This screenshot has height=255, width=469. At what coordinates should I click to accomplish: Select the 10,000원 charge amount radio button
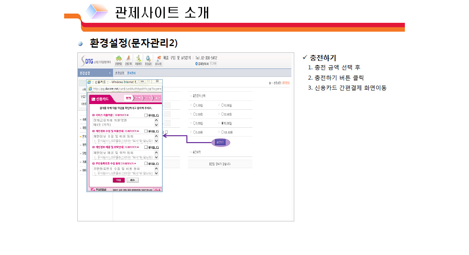[222, 106]
